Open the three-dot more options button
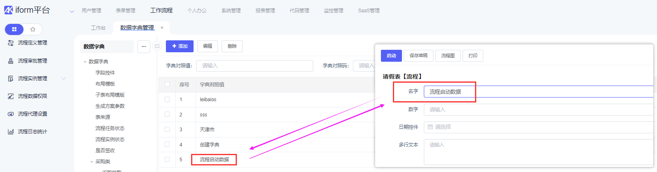The width and height of the screenshot is (657, 172). click(144, 46)
